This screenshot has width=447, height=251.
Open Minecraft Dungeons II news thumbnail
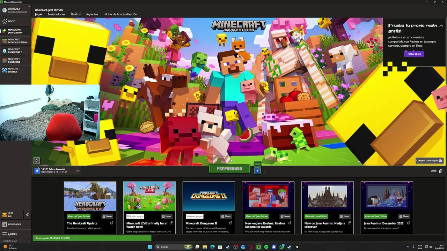209,196
